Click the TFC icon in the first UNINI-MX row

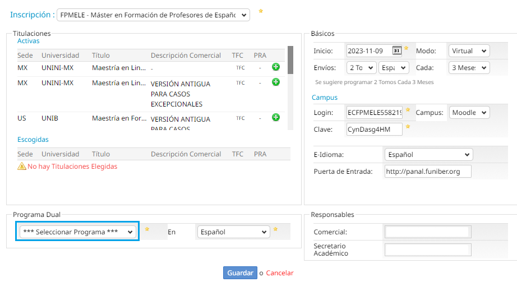[240, 68]
